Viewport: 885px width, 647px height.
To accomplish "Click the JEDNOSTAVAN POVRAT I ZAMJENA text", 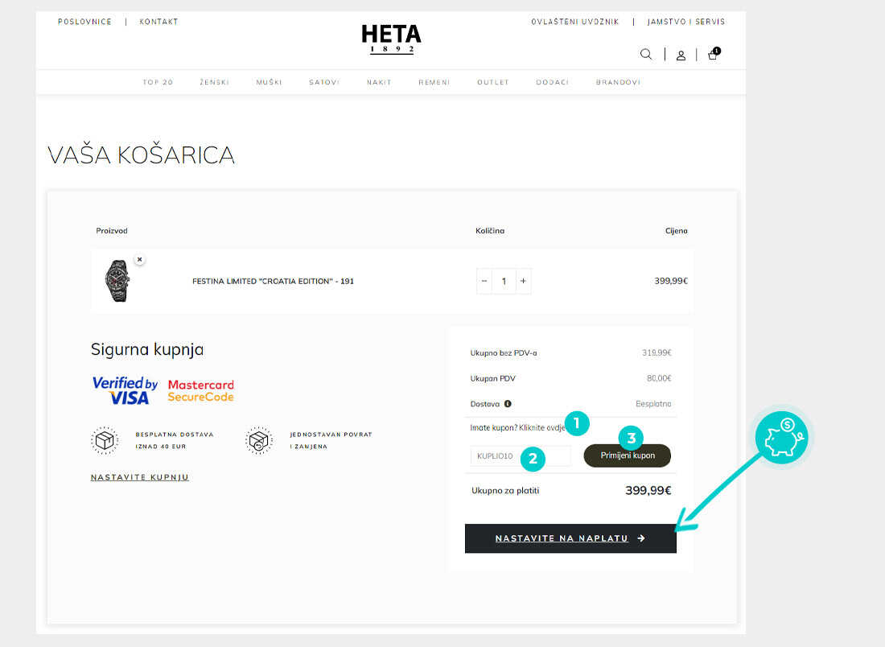I will click(331, 440).
